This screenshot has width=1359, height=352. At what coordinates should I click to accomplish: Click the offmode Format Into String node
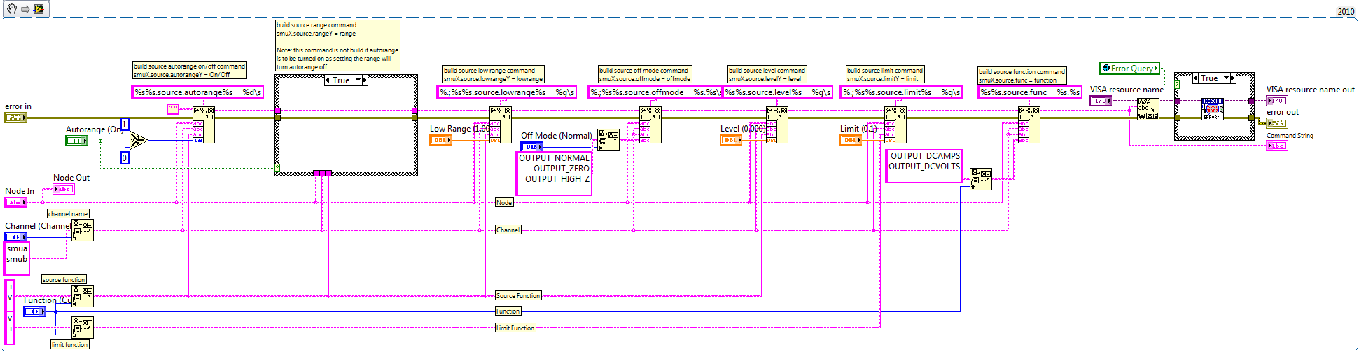click(x=650, y=125)
